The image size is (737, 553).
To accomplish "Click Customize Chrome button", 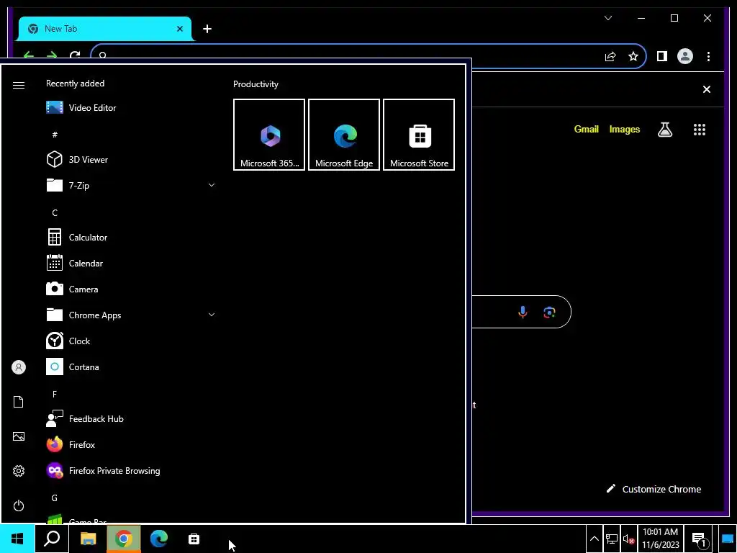I will (654, 489).
